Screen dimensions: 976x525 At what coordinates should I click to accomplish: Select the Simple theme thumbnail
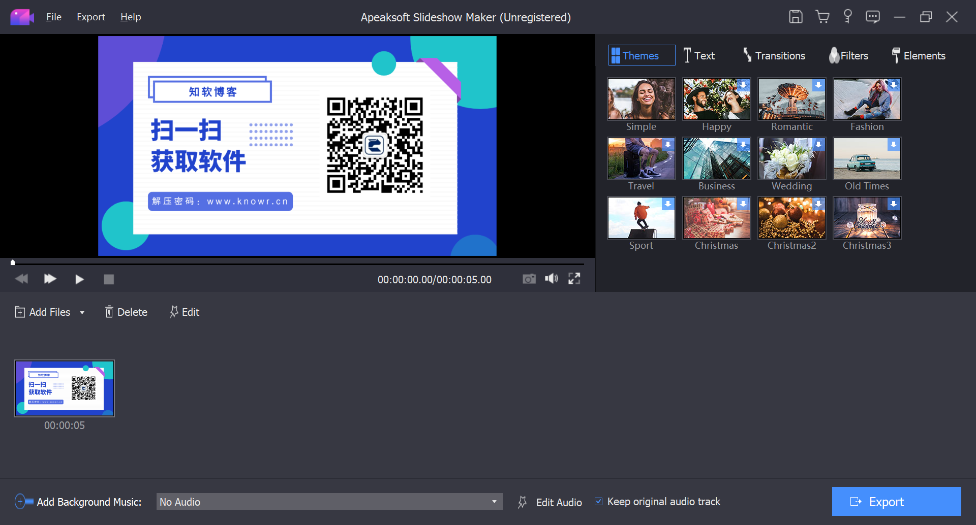coord(642,99)
